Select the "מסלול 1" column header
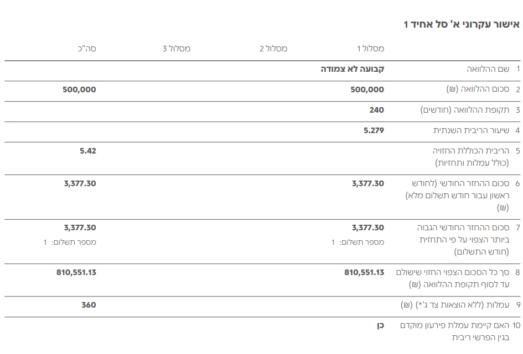523x354 pixels. click(x=370, y=49)
